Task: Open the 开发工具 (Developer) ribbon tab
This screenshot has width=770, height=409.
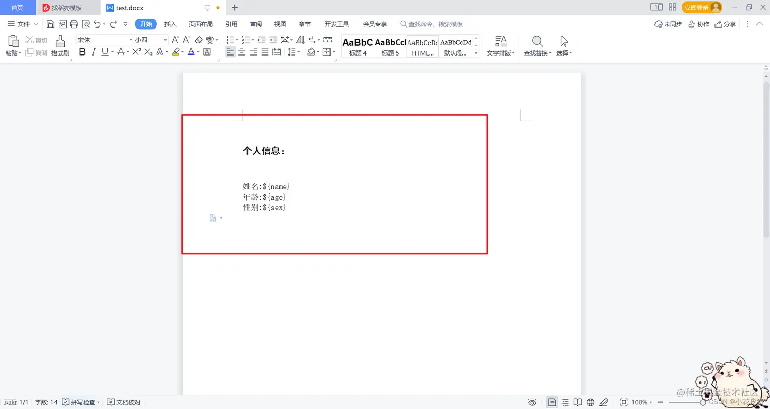Action: 337,24
